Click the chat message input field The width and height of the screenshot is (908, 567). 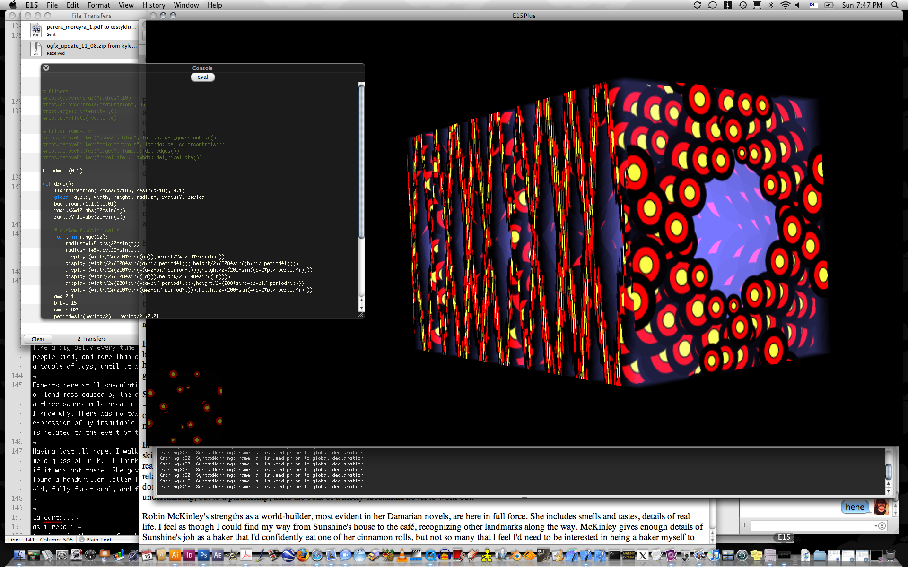(x=812, y=526)
